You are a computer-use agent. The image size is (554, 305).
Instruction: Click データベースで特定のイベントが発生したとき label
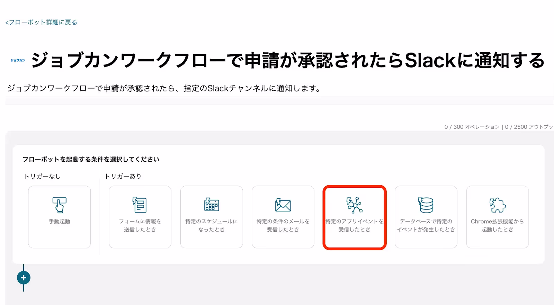pos(426,225)
